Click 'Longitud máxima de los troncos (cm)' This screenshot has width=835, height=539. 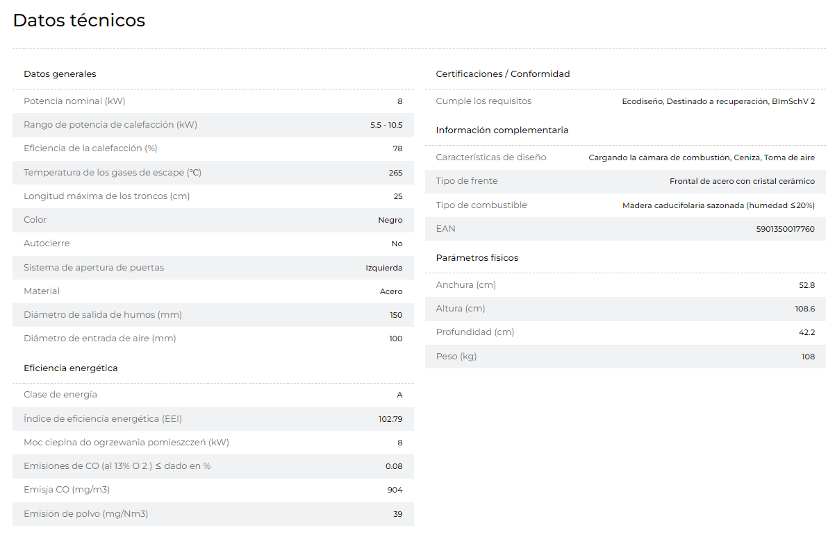[x=106, y=196]
